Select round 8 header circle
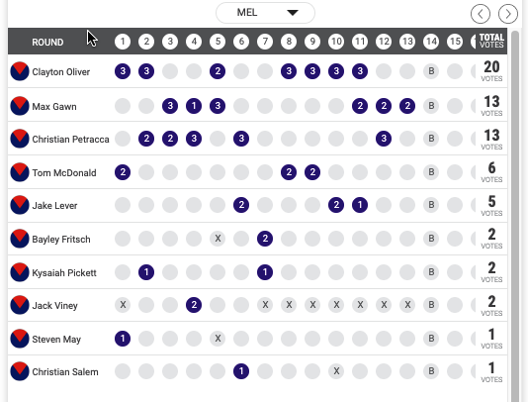The image size is (528, 402). [x=289, y=42]
